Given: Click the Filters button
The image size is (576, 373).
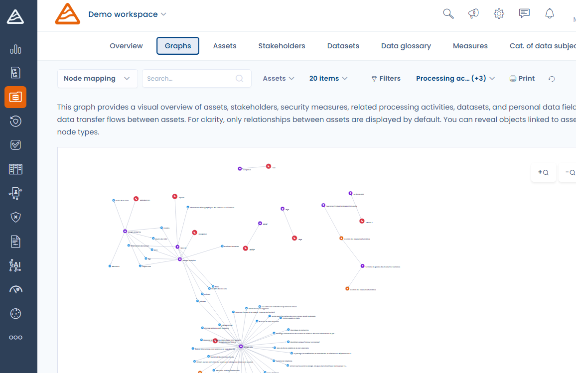Looking at the screenshot, I should click(x=386, y=78).
